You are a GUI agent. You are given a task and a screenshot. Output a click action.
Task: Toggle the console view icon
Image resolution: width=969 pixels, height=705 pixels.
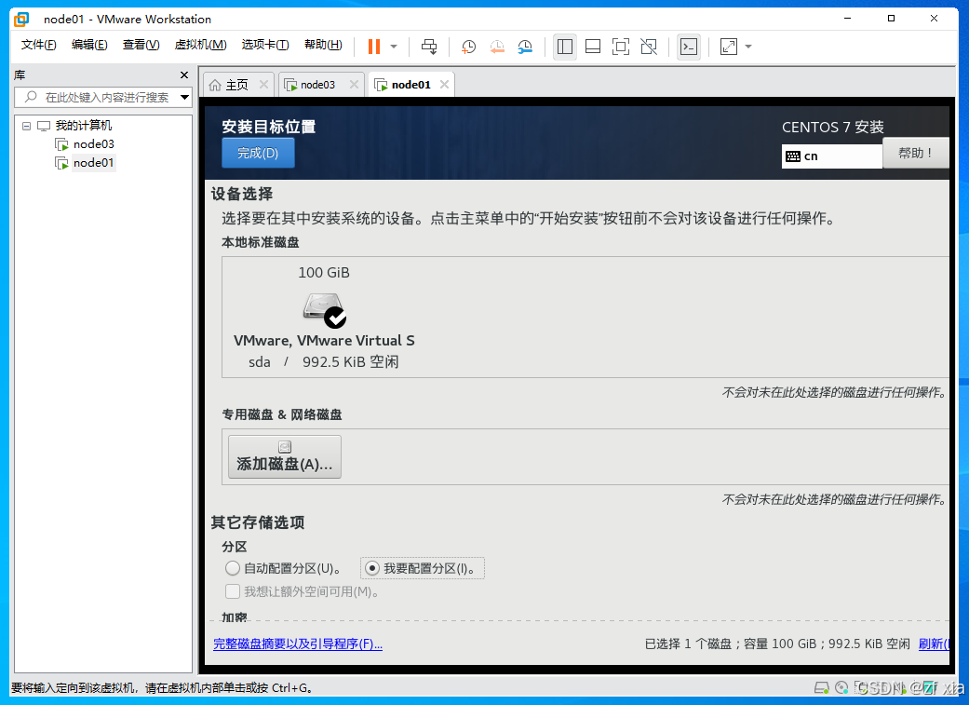coord(689,47)
